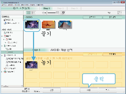Select the Step 2 tab
Screen dimensions: 126x94
pos(60,8)
